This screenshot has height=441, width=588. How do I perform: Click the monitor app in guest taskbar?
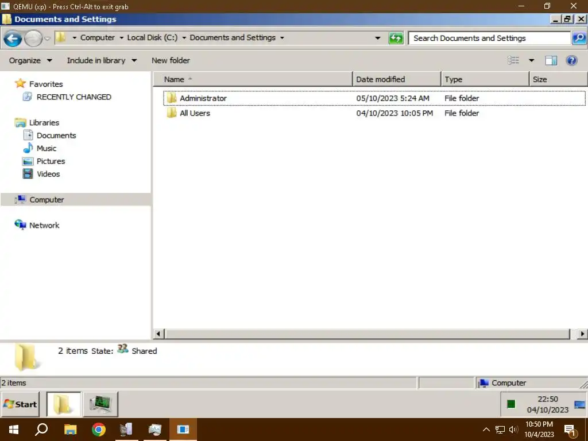pos(100,404)
